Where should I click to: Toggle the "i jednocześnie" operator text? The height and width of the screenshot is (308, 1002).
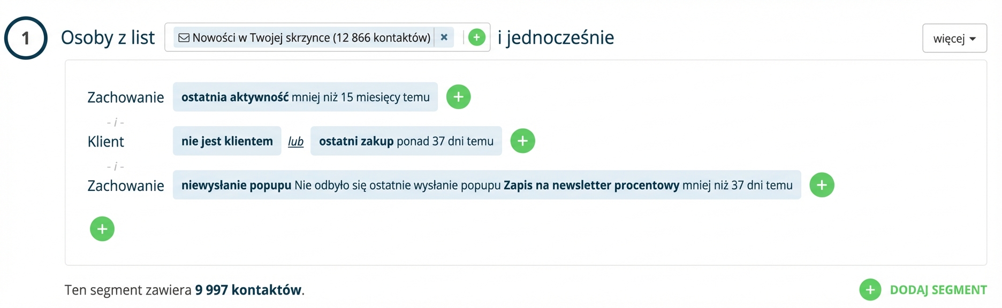click(556, 37)
